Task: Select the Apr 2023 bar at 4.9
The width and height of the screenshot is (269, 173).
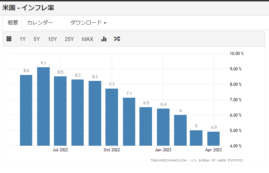Action: tap(213, 139)
